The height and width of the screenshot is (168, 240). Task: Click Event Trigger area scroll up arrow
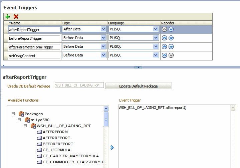tap(233, 108)
